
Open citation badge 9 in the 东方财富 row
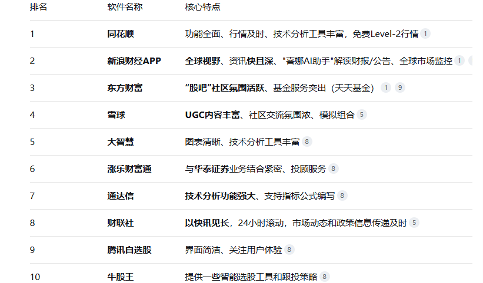coord(400,88)
